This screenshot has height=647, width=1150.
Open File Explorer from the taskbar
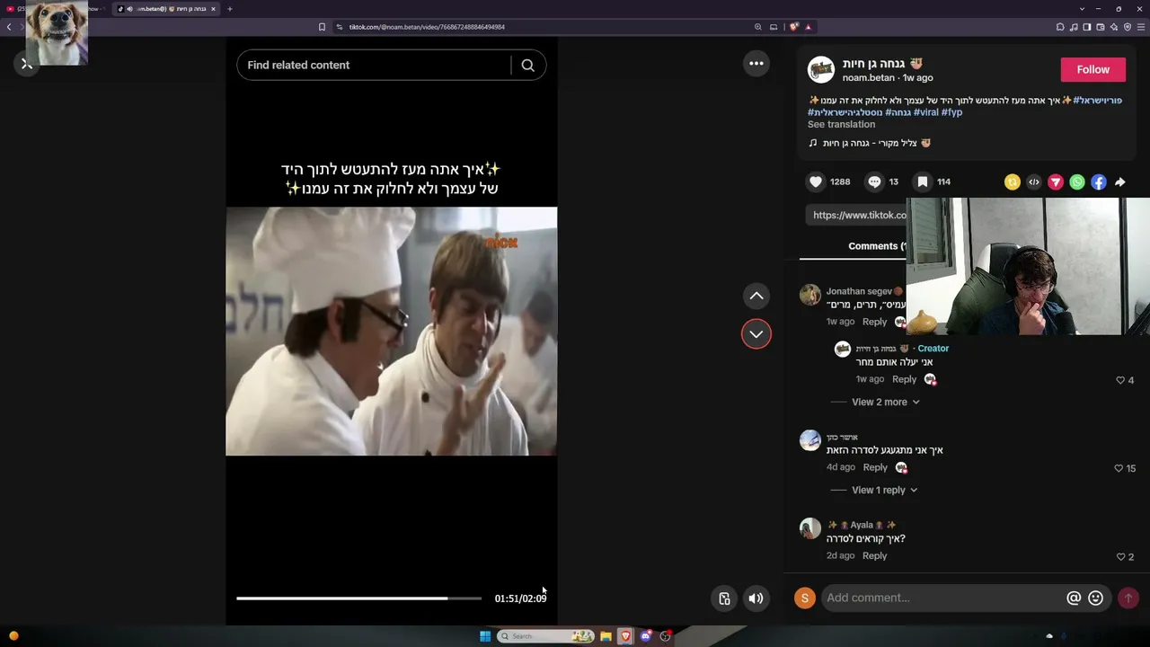(606, 636)
